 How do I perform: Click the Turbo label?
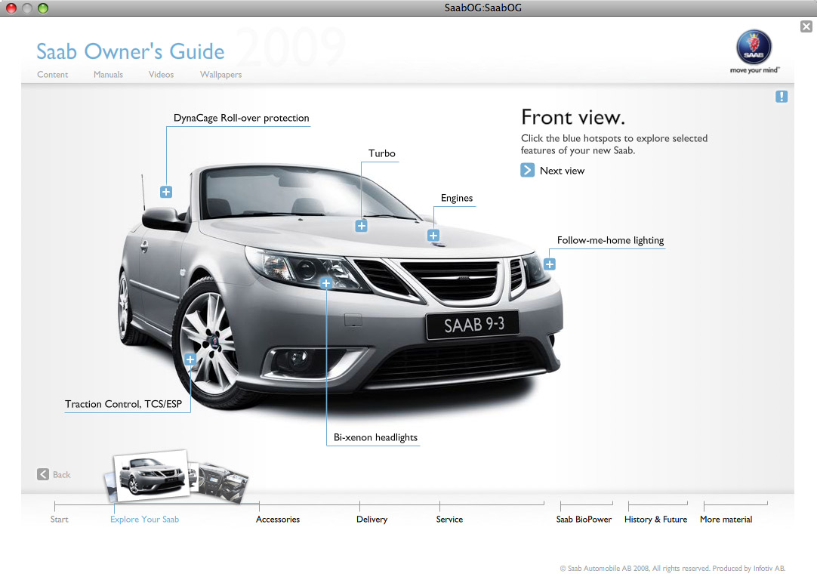(382, 154)
